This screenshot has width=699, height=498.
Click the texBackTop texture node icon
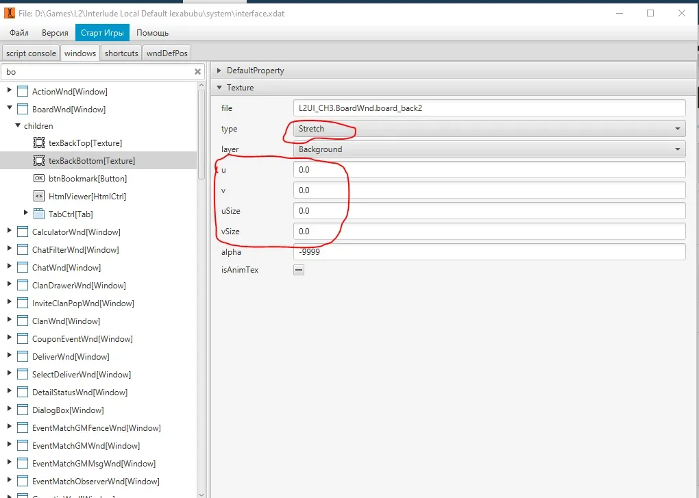[39, 143]
